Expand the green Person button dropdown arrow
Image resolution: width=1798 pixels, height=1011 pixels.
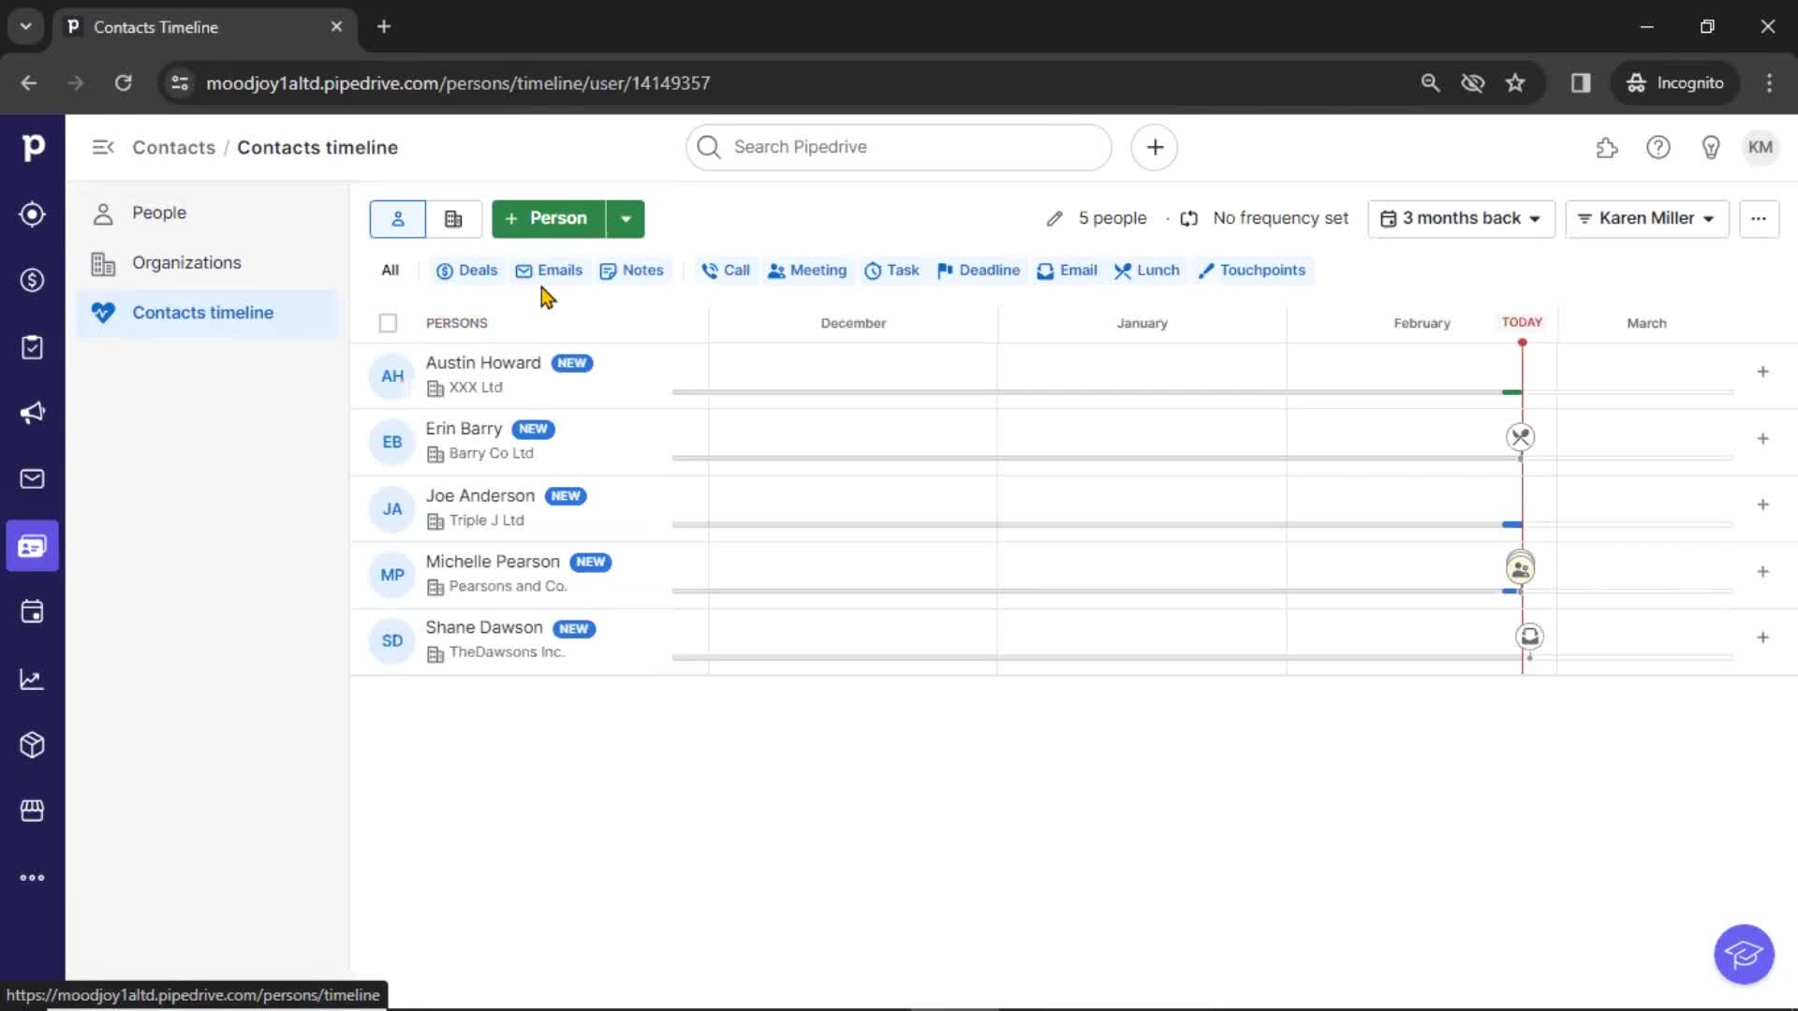[626, 218]
